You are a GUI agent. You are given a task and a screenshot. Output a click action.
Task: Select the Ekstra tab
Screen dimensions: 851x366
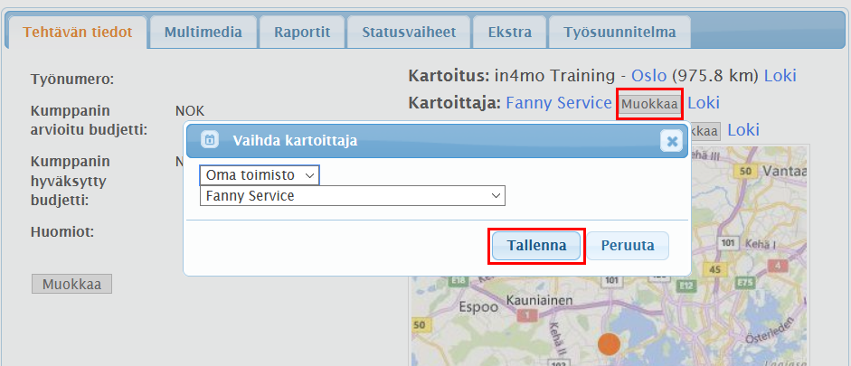tap(509, 33)
